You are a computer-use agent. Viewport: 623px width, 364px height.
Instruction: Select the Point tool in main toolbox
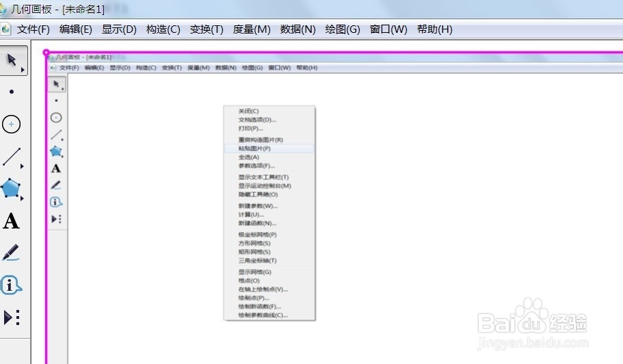click(12, 92)
